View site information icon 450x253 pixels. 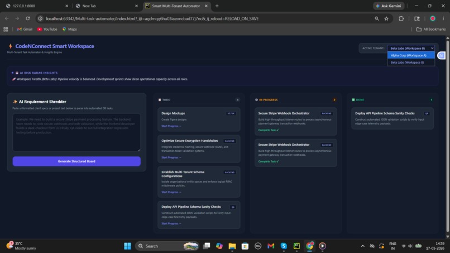click(x=40, y=18)
